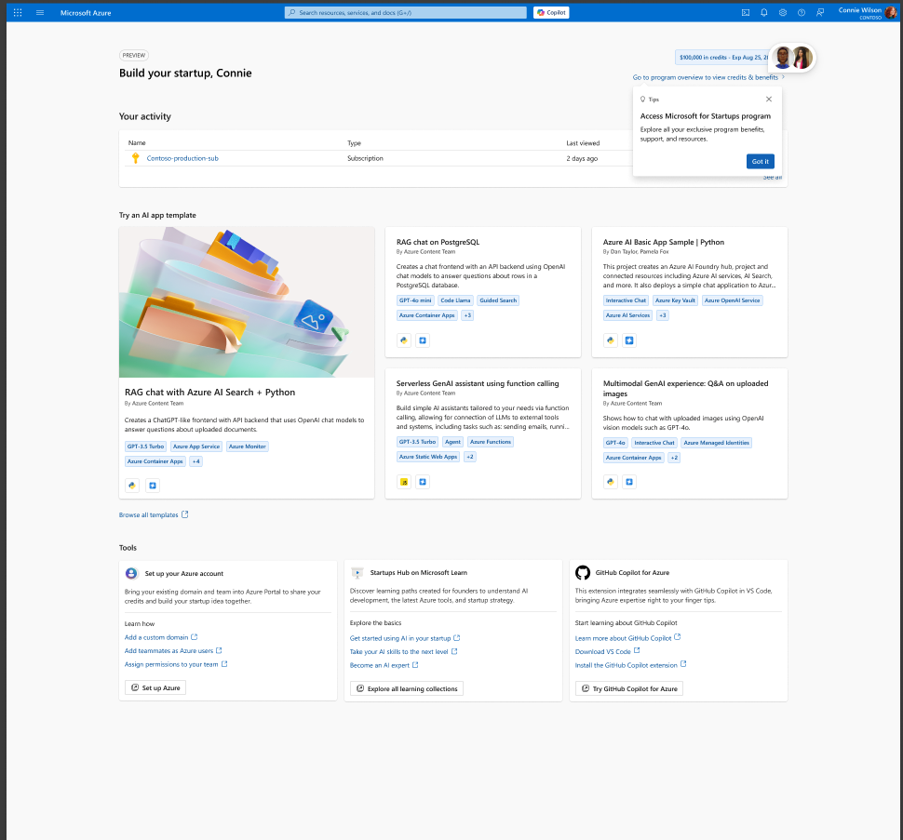Click Python icon on Azure AI Basic App card
The width and height of the screenshot is (903, 840).
tap(611, 340)
